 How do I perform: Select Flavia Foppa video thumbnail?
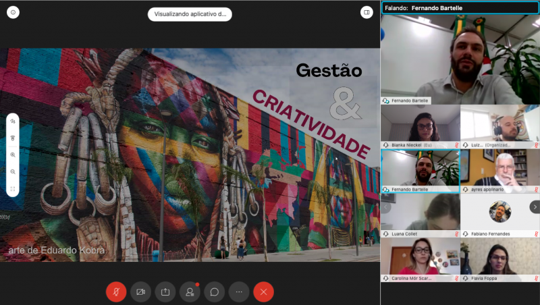[x=500, y=260]
